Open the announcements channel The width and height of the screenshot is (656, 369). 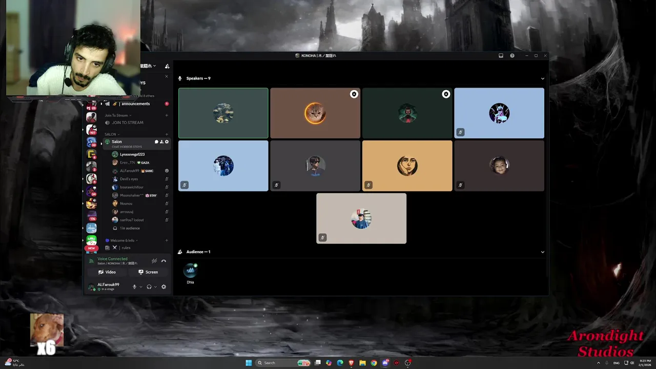[135, 104]
